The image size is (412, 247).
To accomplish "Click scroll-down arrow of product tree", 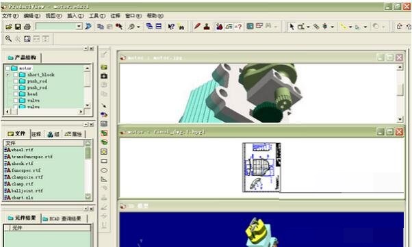I will point(88,105).
